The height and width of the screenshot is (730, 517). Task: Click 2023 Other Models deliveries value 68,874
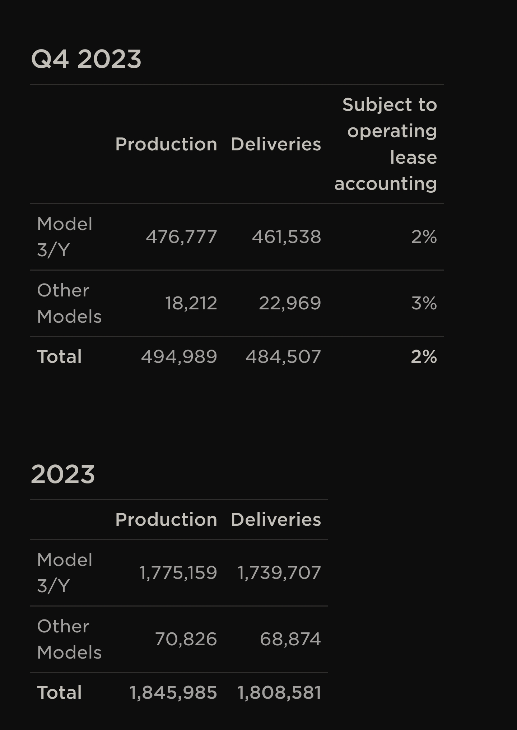[290, 639]
